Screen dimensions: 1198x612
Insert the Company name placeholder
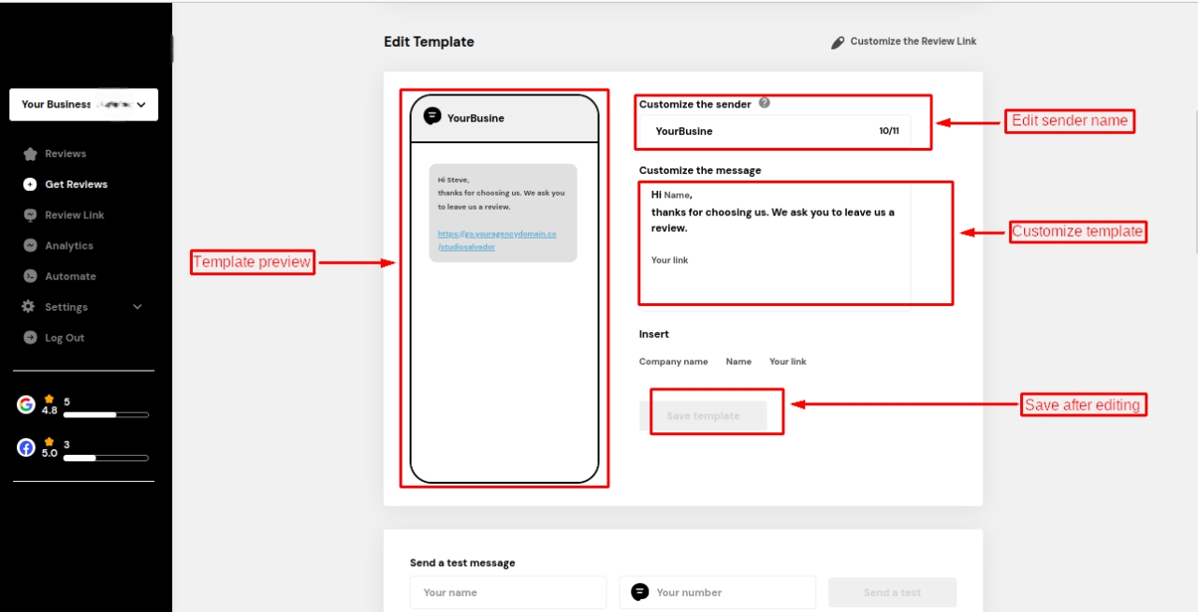pos(673,362)
